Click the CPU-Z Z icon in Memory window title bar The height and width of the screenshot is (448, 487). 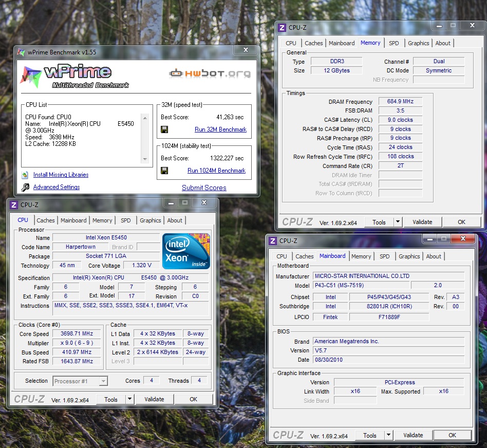coord(282,28)
